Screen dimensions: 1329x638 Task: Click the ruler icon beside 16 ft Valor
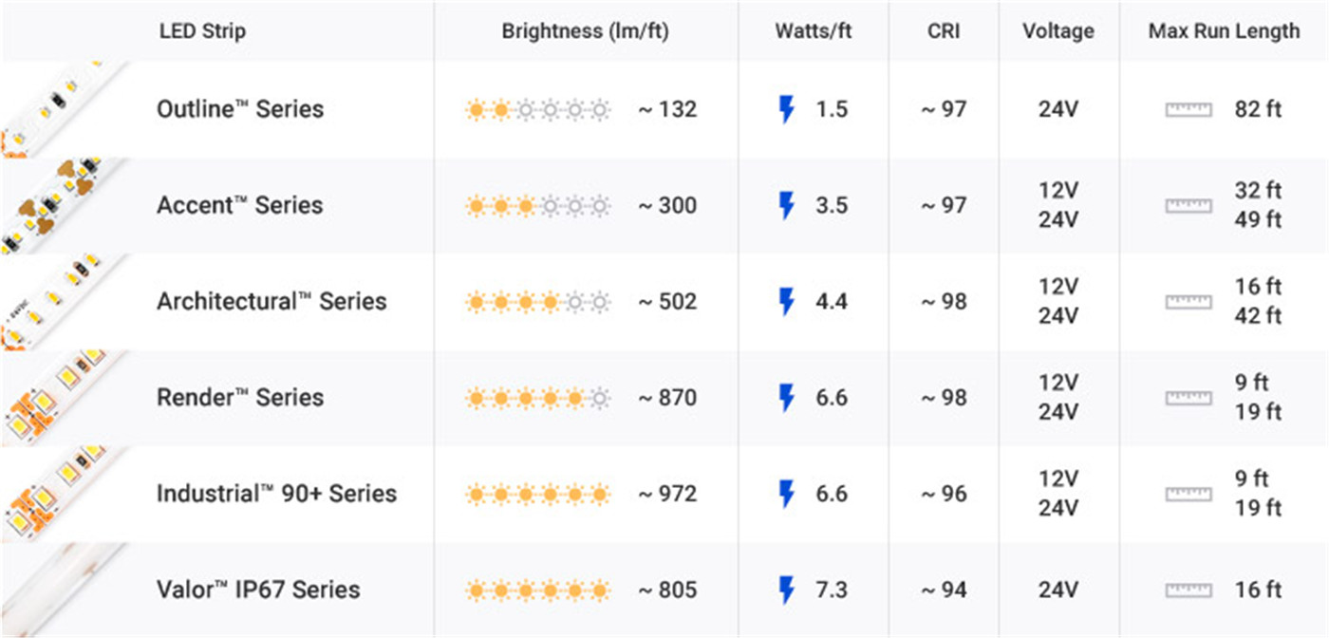coord(1189,590)
